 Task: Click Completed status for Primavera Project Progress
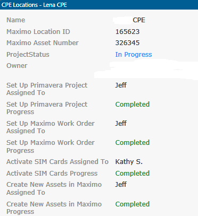(x=133, y=105)
